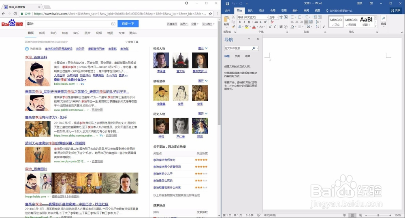Image resolution: width=405 pixels, height=218 pixels.
Task: Open Baidu 设置 dropdown
Action: [x=195, y=24]
